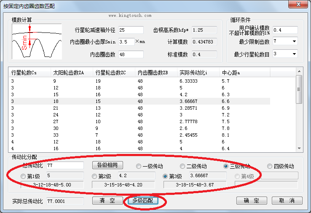Image resolution: width=311 pixels, height=213 pixels.
Task: Close the dialog with the X button
Action: [x=298, y=4]
